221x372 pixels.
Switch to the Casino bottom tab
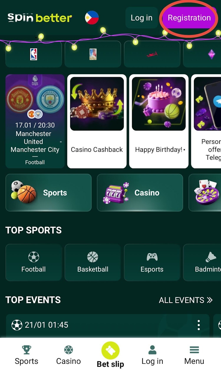tap(68, 355)
